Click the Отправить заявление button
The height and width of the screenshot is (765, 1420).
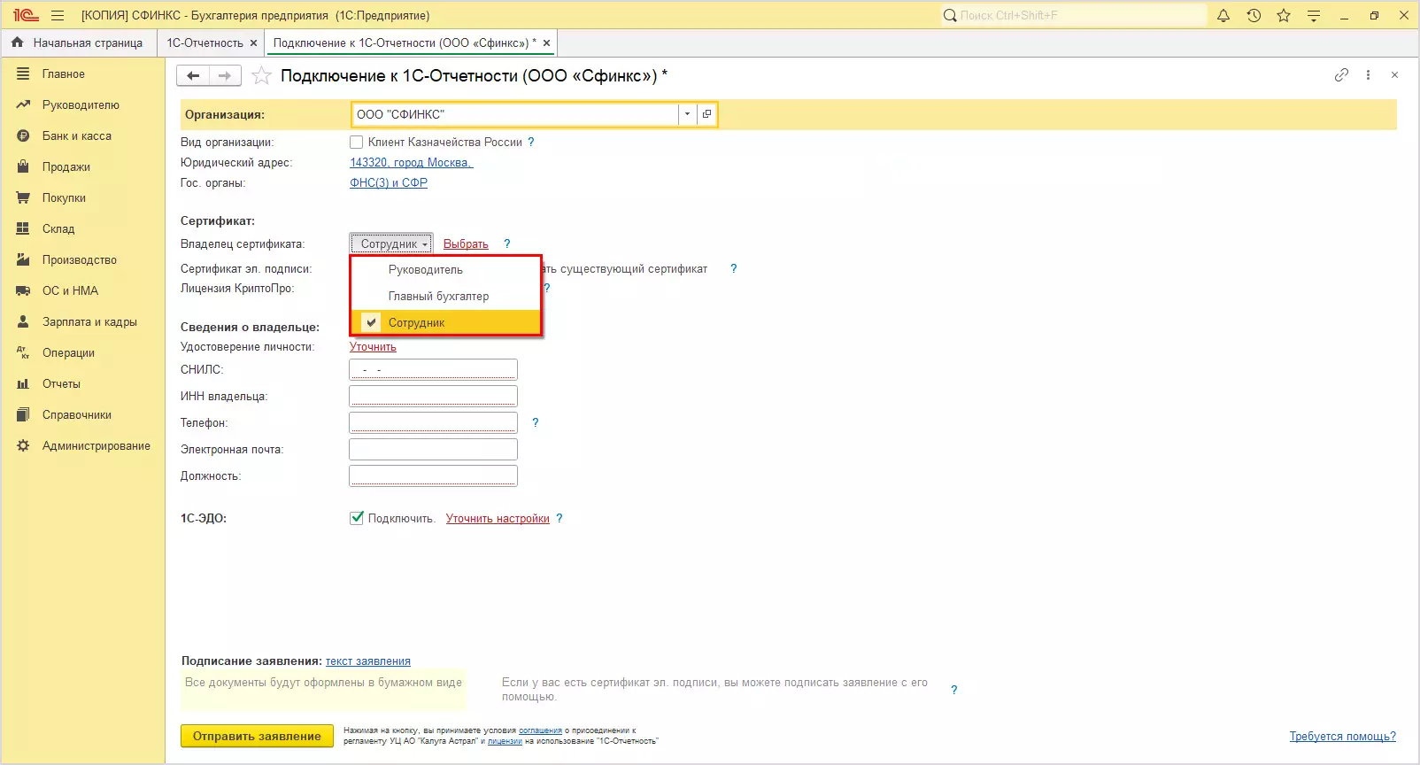[257, 736]
